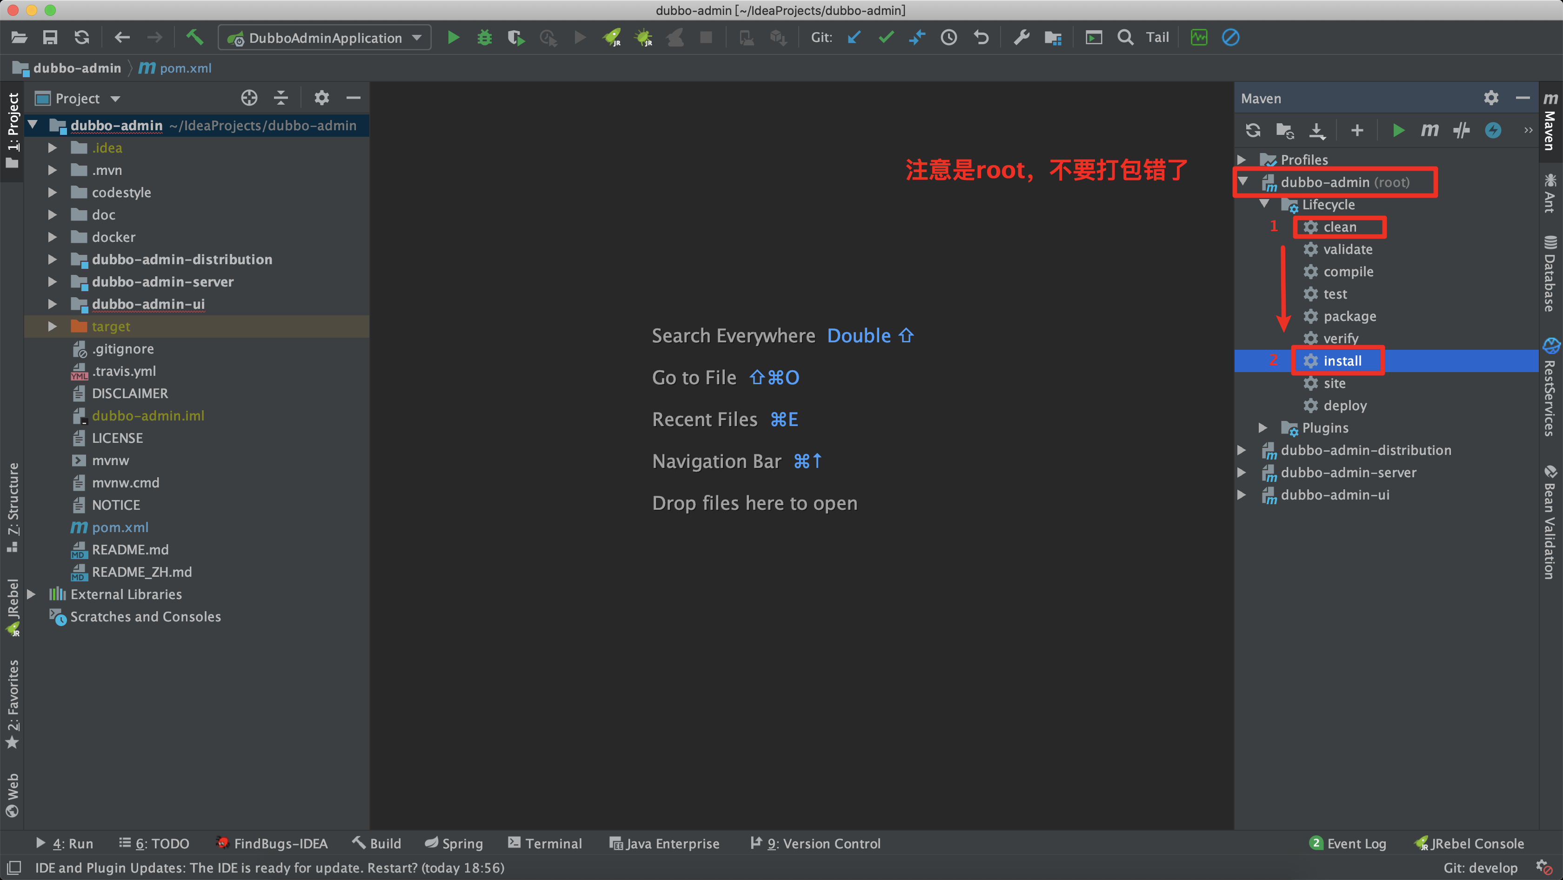Open Git show history clock icon
The height and width of the screenshot is (880, 1563).
click(x=949, y=38)
